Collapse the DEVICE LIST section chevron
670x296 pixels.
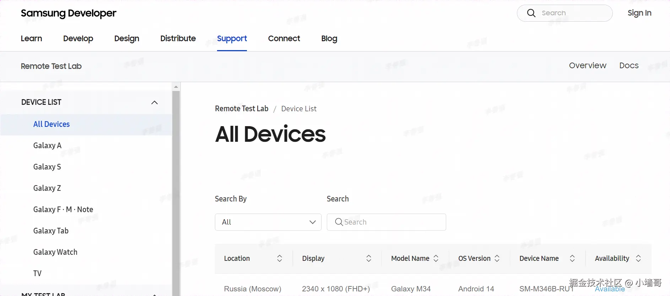(155, 102)
